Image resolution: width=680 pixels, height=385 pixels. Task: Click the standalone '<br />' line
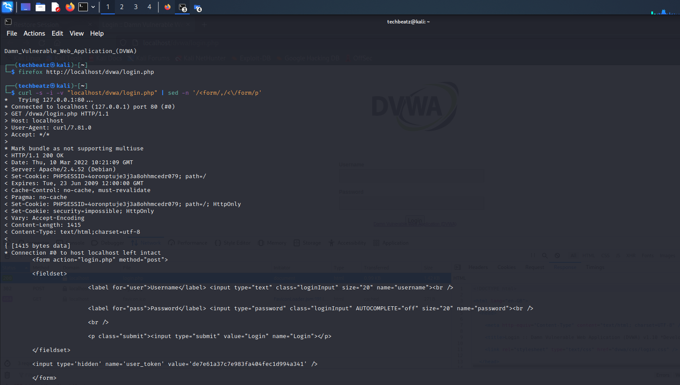pyautogui.click(x=98, y=322)
